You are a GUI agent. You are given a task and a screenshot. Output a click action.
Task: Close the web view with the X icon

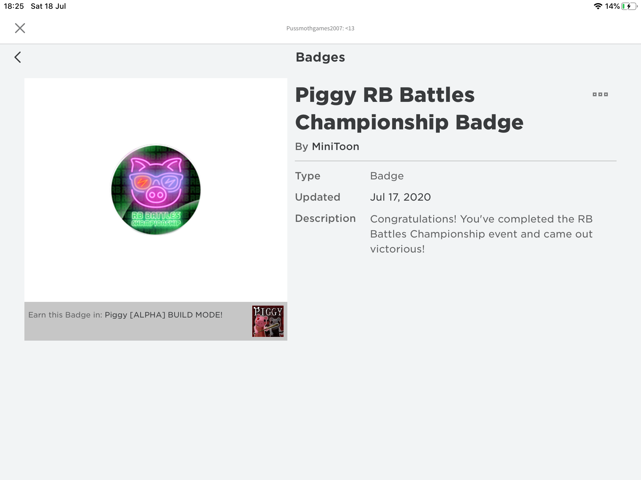coord(20,28)
